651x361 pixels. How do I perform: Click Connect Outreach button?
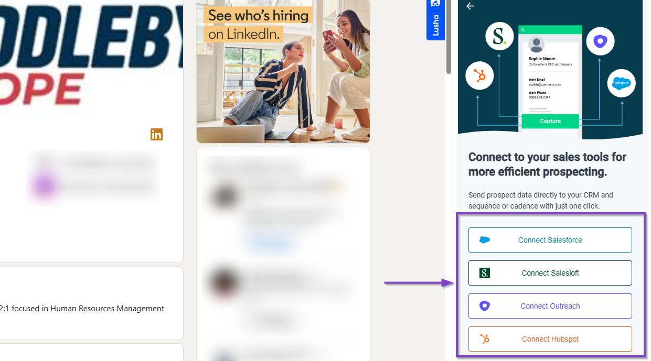click(550, 306)
